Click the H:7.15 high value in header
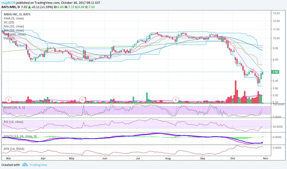Image resolution: width=287 pixels, height=169 pixels. [70, 7]
